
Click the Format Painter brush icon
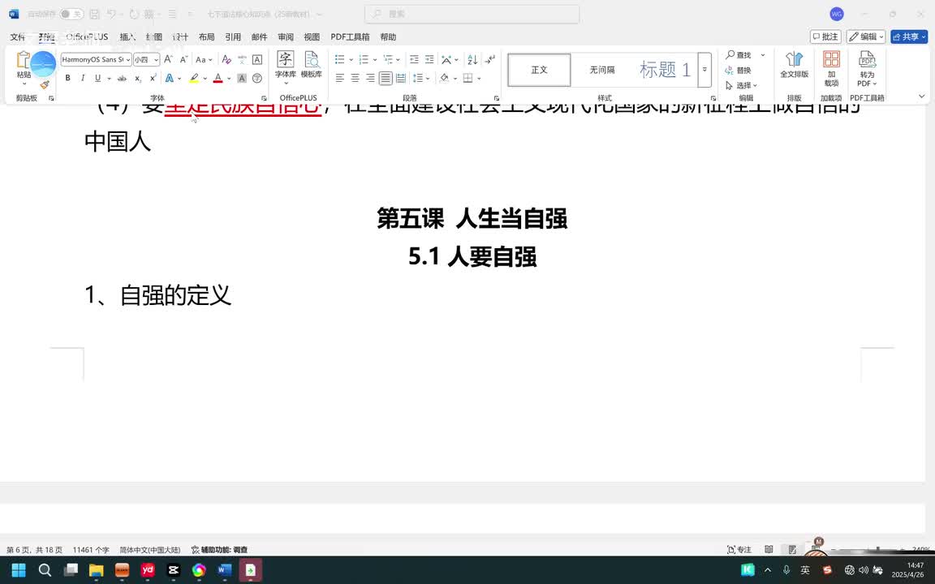tap(45, 85)
